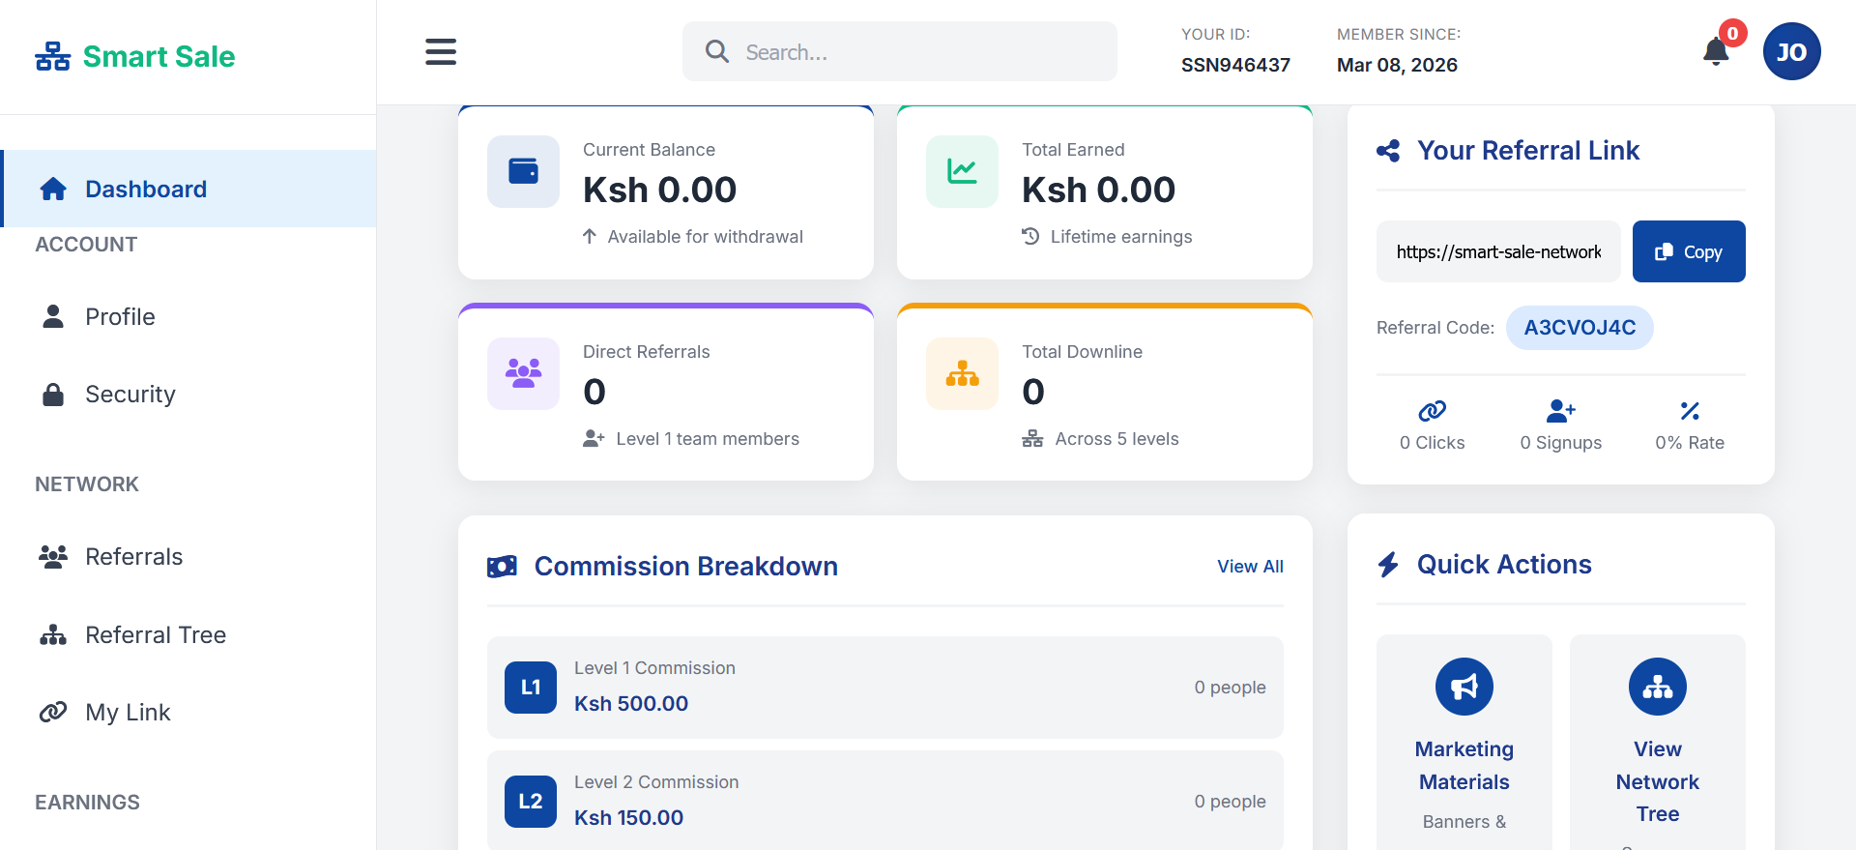Click the Smart Sale logo icon
The width and height of the screenshot is (1856, 850).
[53, 57]
